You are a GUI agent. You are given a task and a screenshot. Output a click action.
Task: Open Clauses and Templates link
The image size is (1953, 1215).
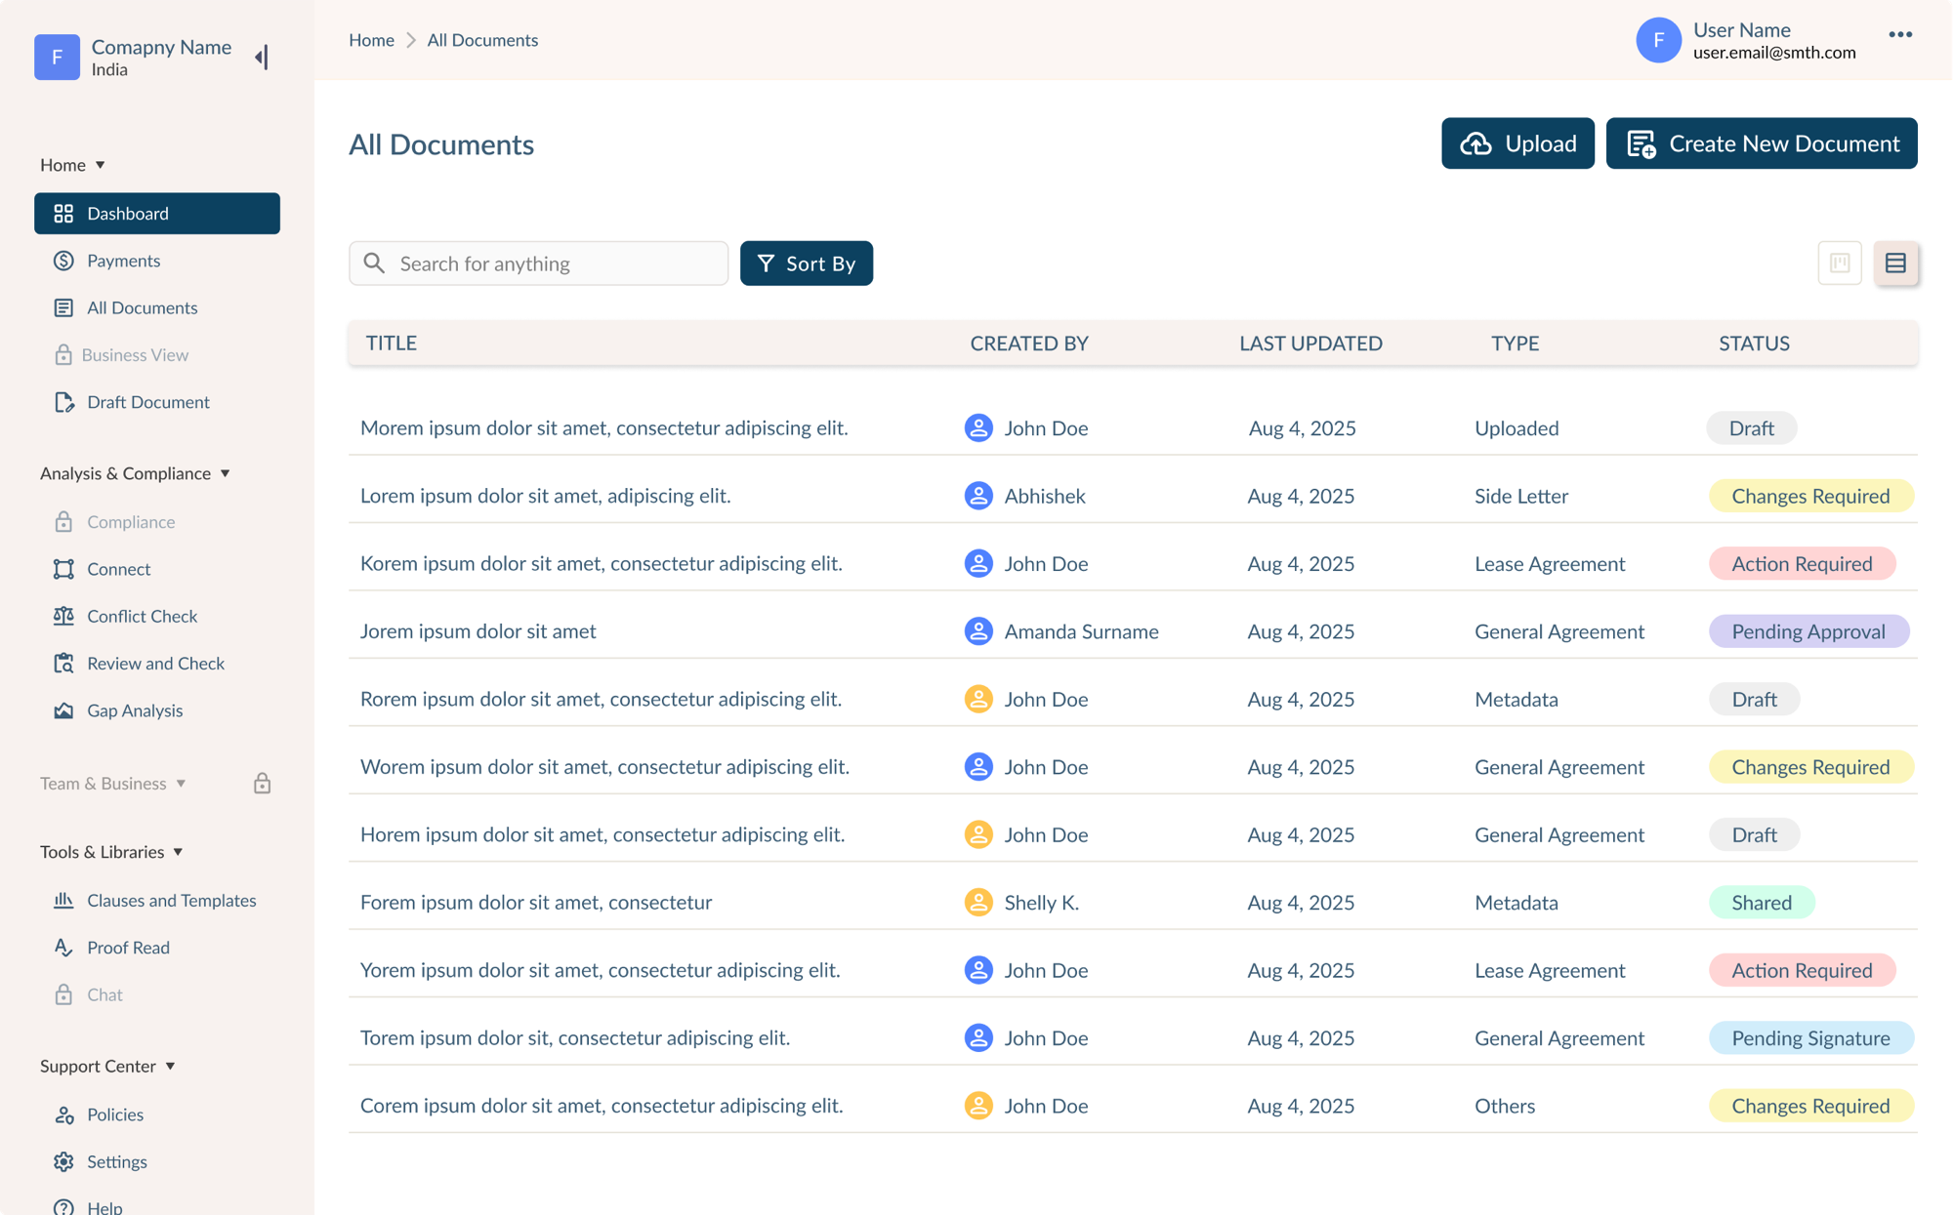[171, 900]
